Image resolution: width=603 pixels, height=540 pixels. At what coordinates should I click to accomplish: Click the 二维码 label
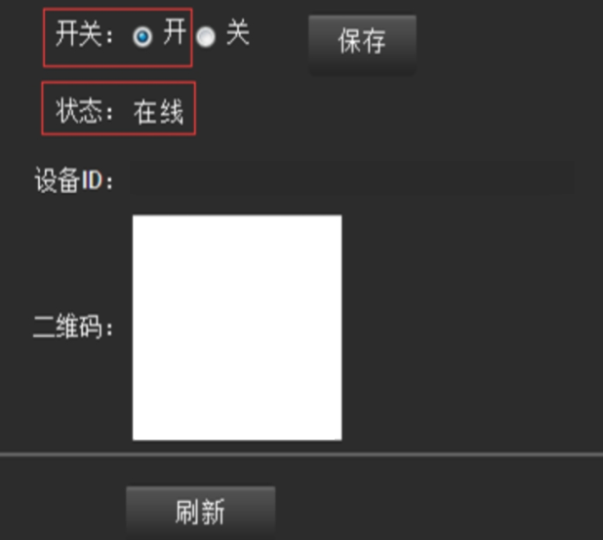click(x=73, y=327)
